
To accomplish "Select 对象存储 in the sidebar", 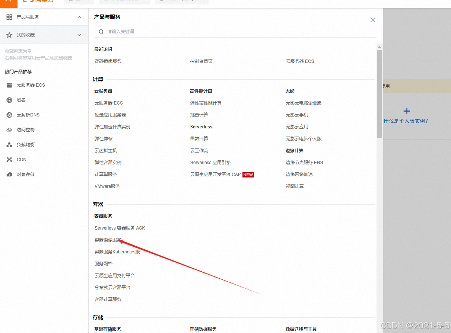I will click(x=26, y=174).
